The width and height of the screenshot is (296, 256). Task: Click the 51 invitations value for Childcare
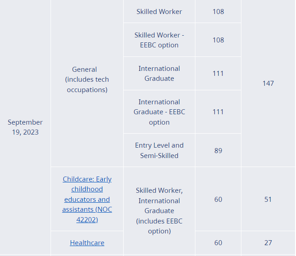(x=268, y=199)
